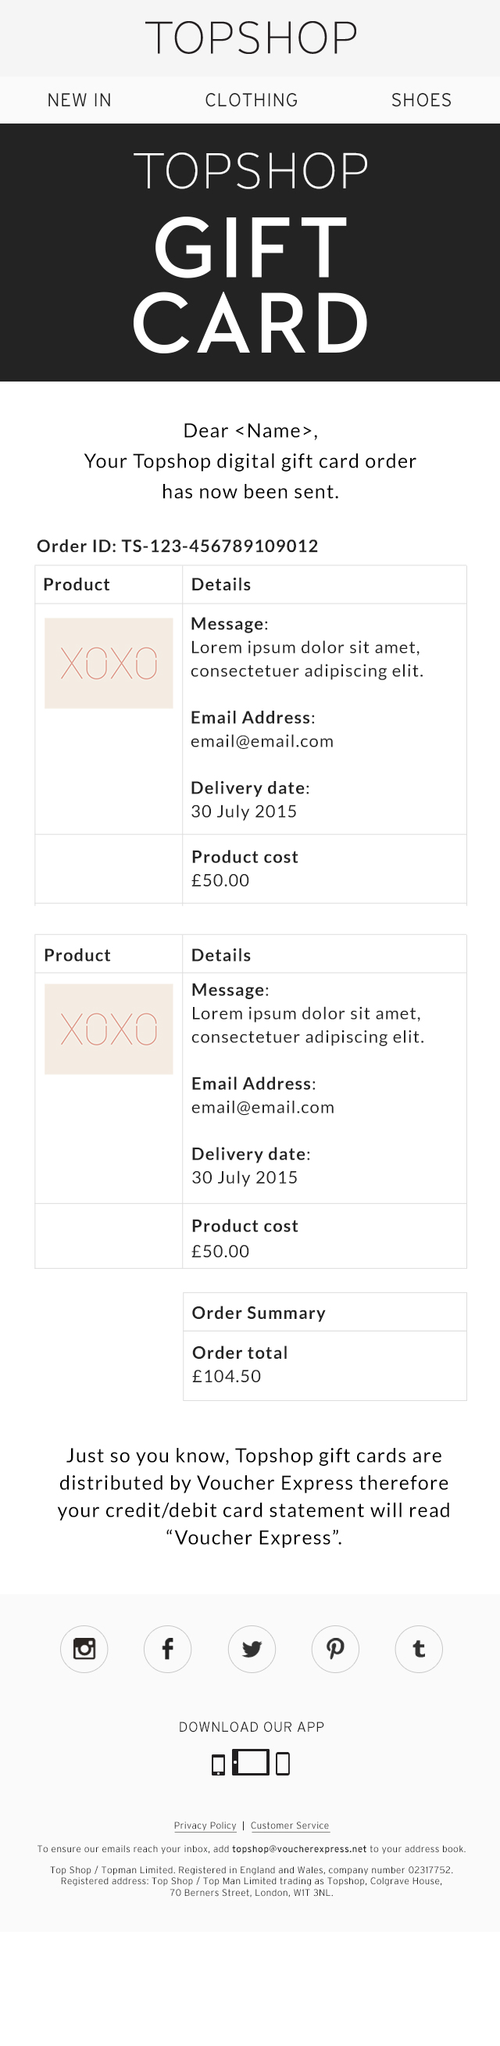Viewport: 500px width, 2046px height.
Task: Open the Customer Service link
Action: [290, 1826]
